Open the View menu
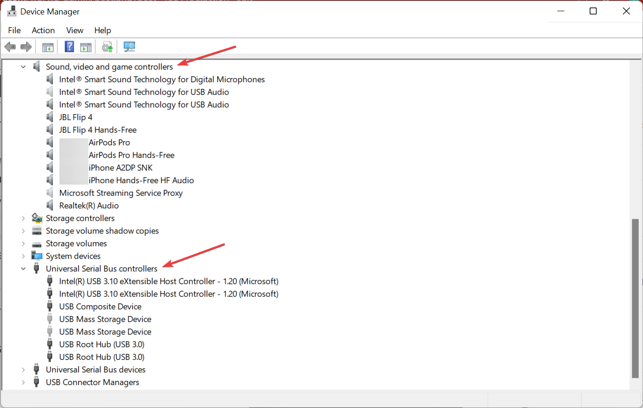Screen dimensions: 643x408 click(x=74, y=30)
